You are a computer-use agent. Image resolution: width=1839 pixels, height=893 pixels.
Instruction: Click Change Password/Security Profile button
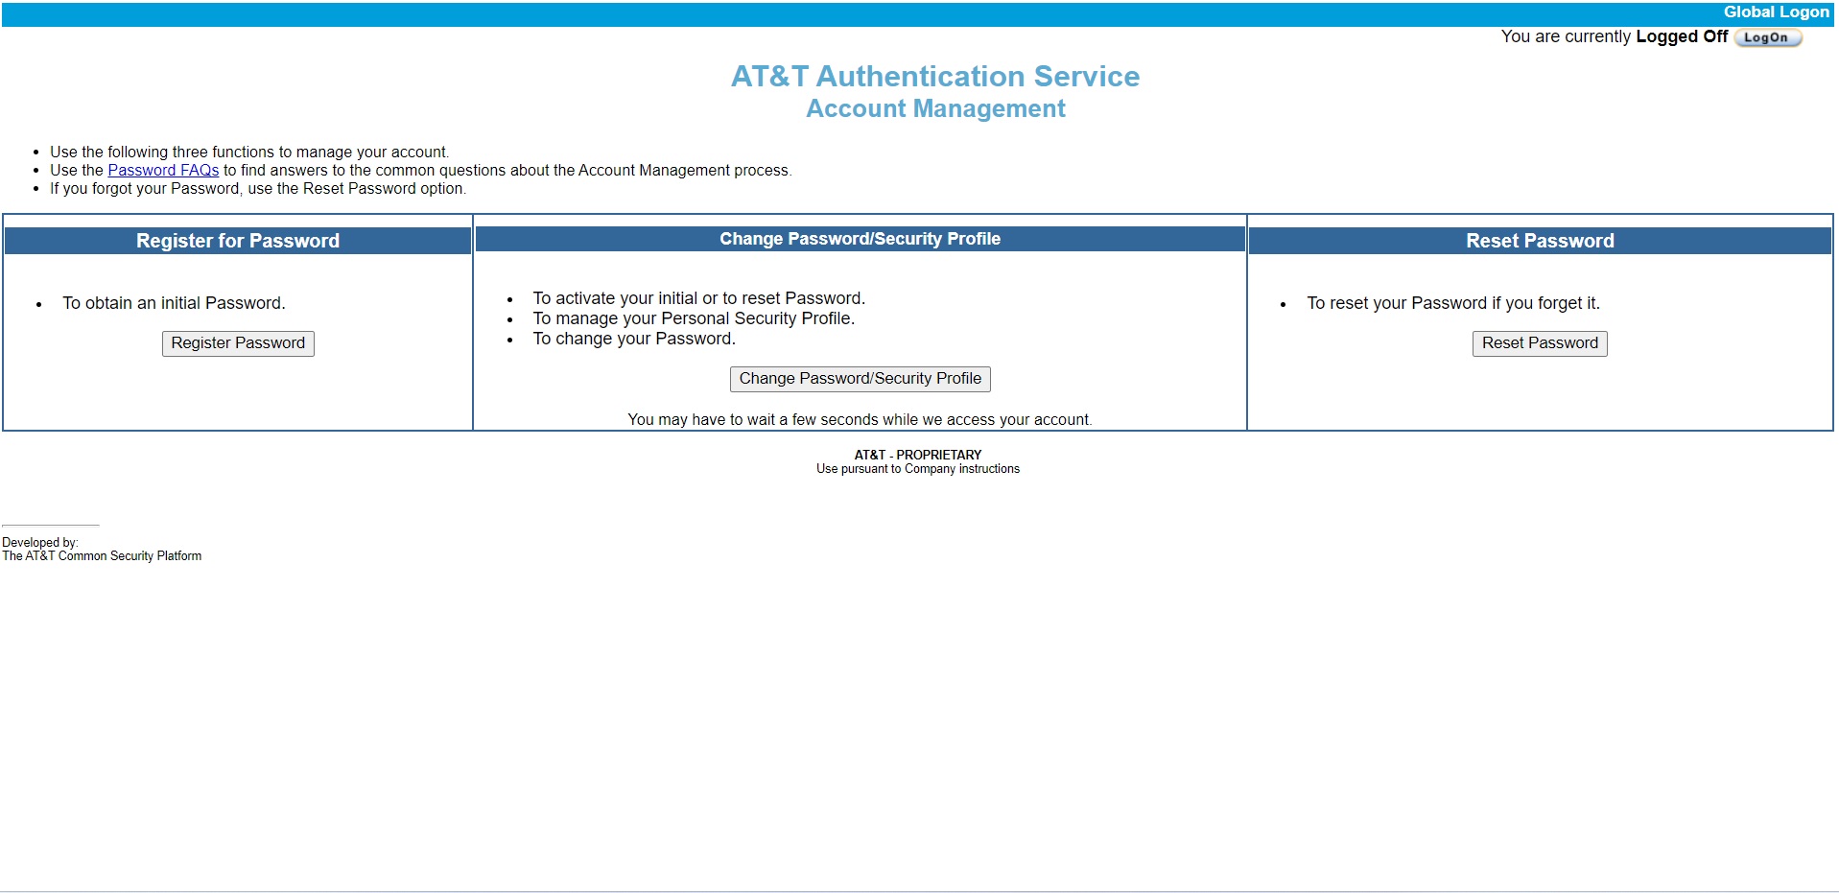click(860, 379)
